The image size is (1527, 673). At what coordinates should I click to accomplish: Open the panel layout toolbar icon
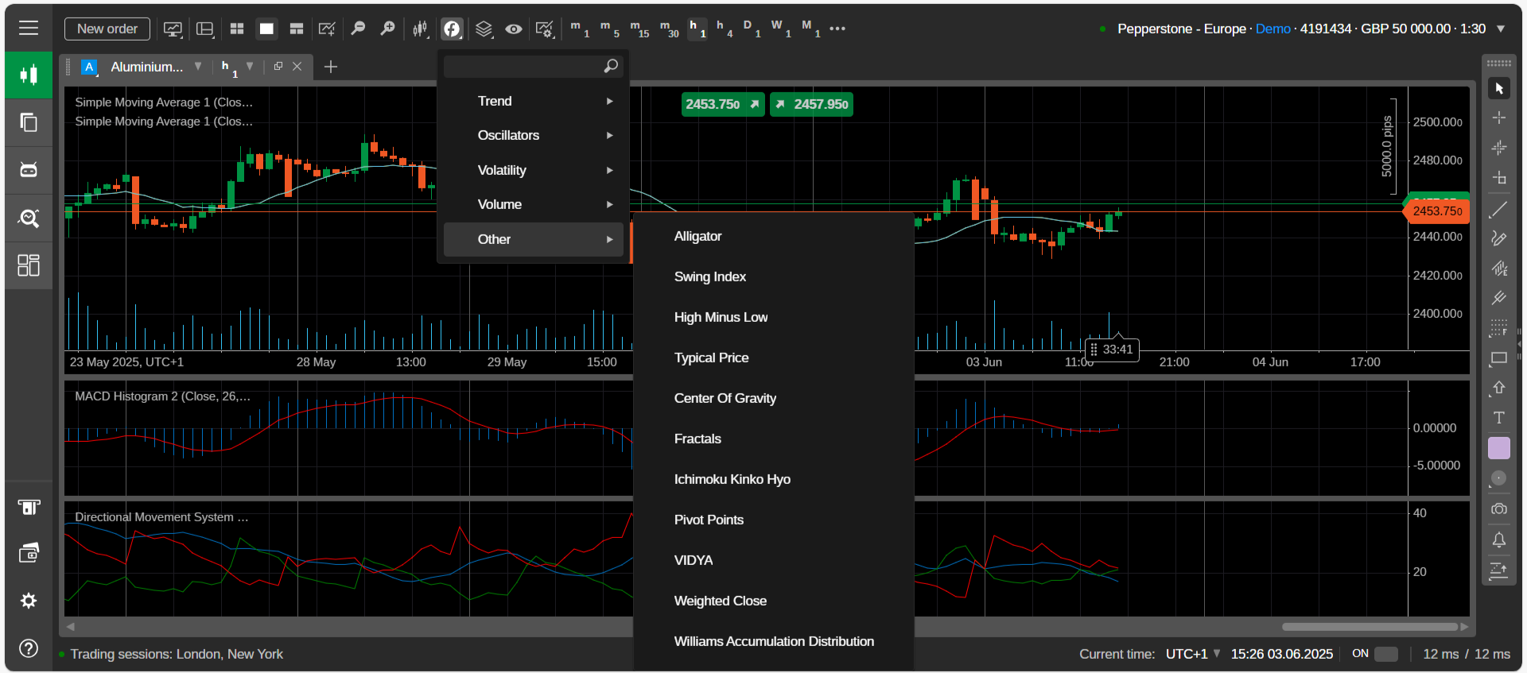click(205, 29)
